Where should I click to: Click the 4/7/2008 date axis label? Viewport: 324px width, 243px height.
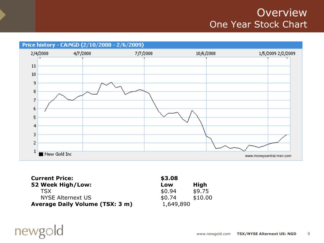pyautogui.click(x=82, y=53)
